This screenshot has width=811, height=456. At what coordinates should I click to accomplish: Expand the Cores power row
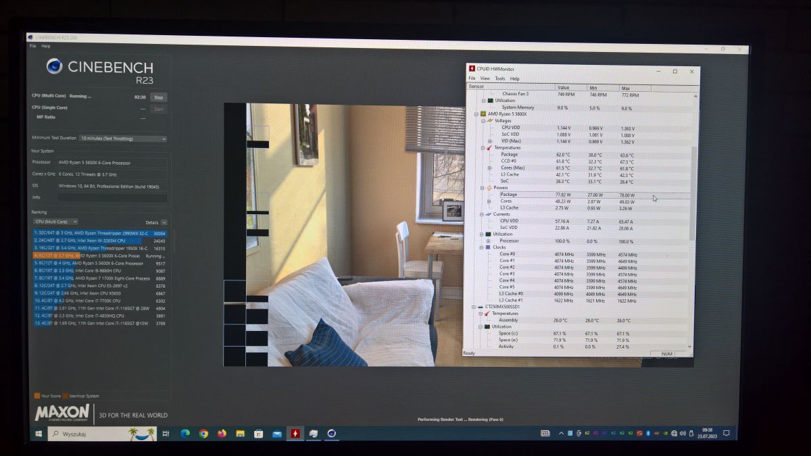pos(489,201)
